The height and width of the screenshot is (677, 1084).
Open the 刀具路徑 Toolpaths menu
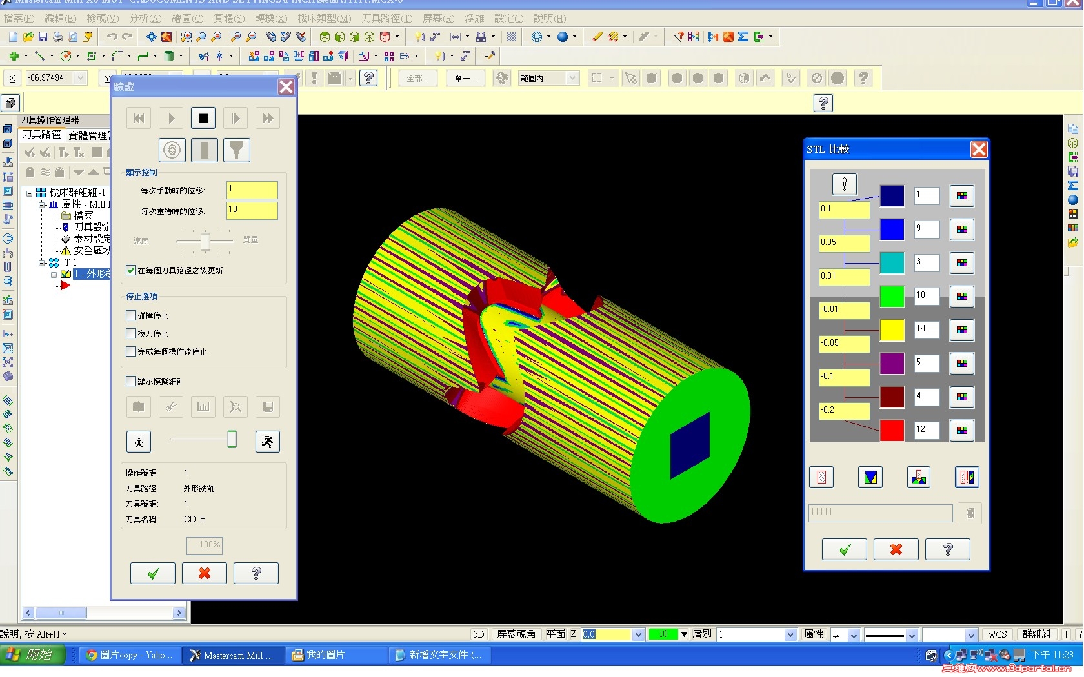(386, 18)
